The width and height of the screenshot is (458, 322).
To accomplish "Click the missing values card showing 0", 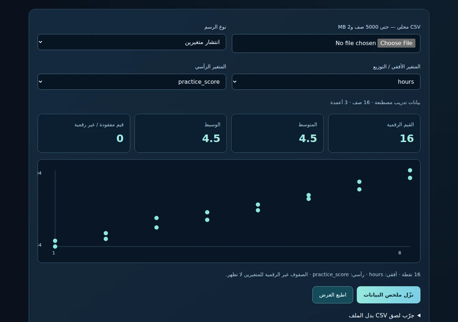I will coord(84,133).
